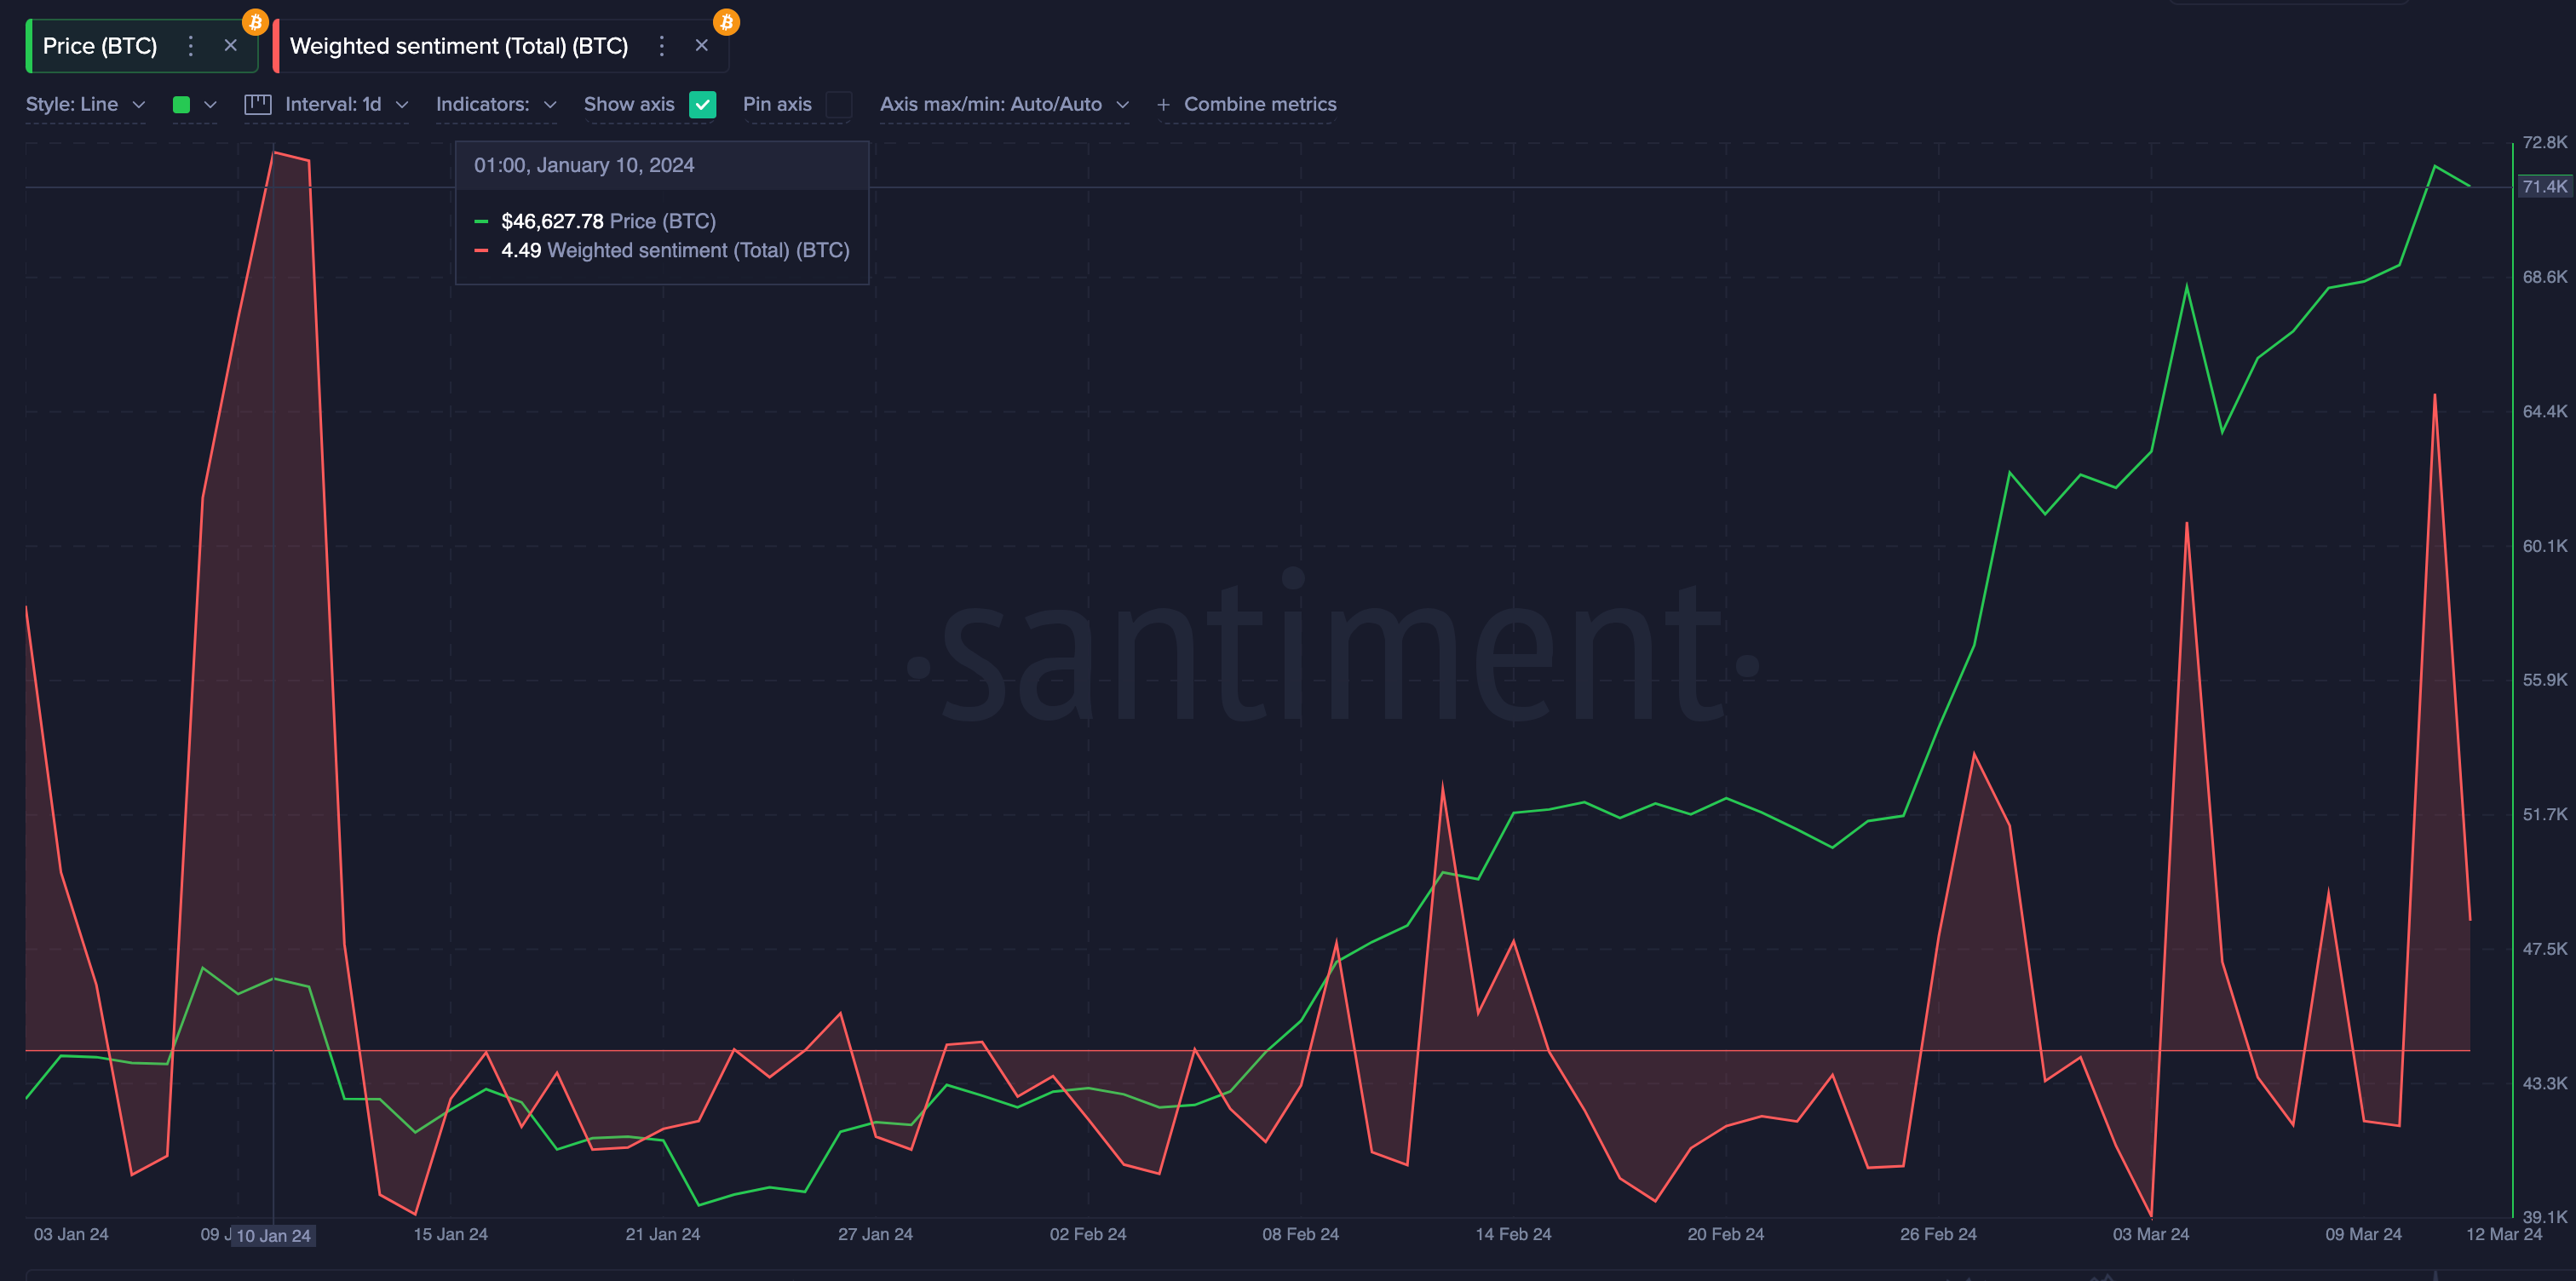The height and width of the screenshot is (1281, 2576).
Task: Open the Style: Line dropdown
Action: pos(85,104)
